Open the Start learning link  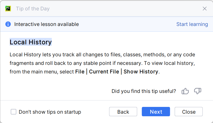[x=192, y=24]
